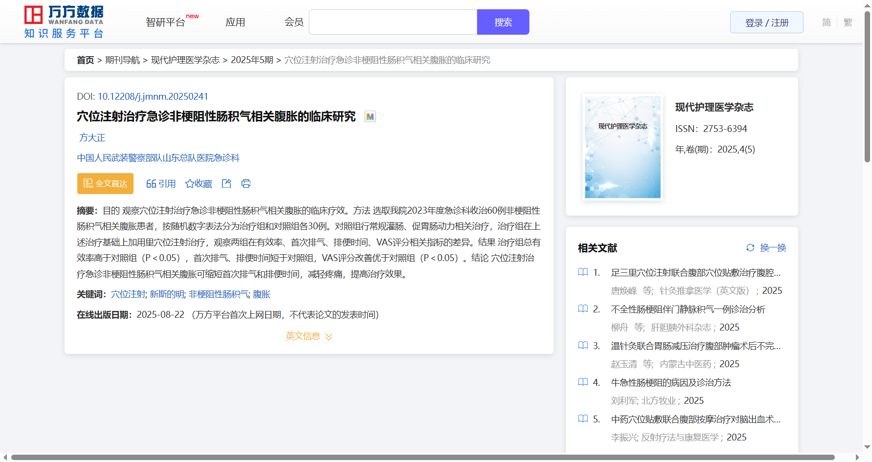This screenshot has width=872, height=462.
Task: Refresh related articles with 换一换
Action: click(766, 248)
